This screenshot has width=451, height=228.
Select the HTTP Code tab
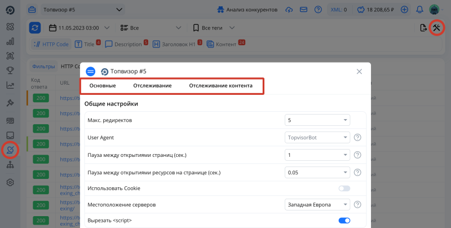51,45
